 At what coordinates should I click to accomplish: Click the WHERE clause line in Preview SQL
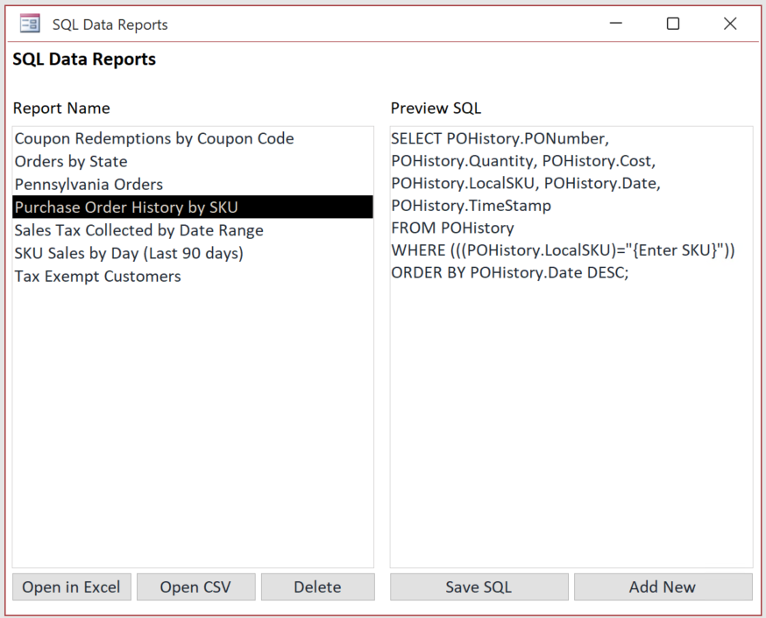coord(563,250)
